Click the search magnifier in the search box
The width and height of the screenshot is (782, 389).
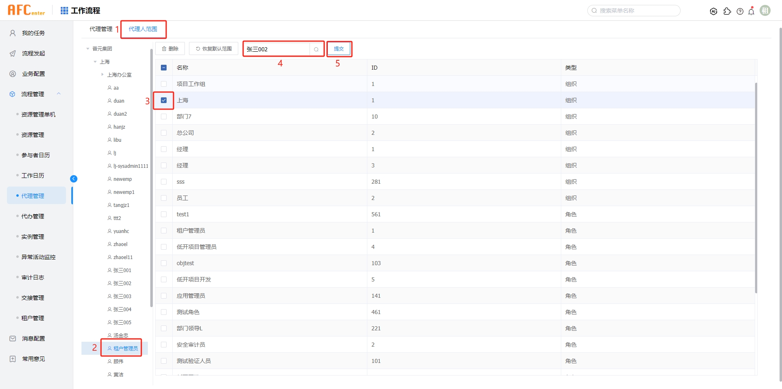pyautogui.click(x=317, y=49)
